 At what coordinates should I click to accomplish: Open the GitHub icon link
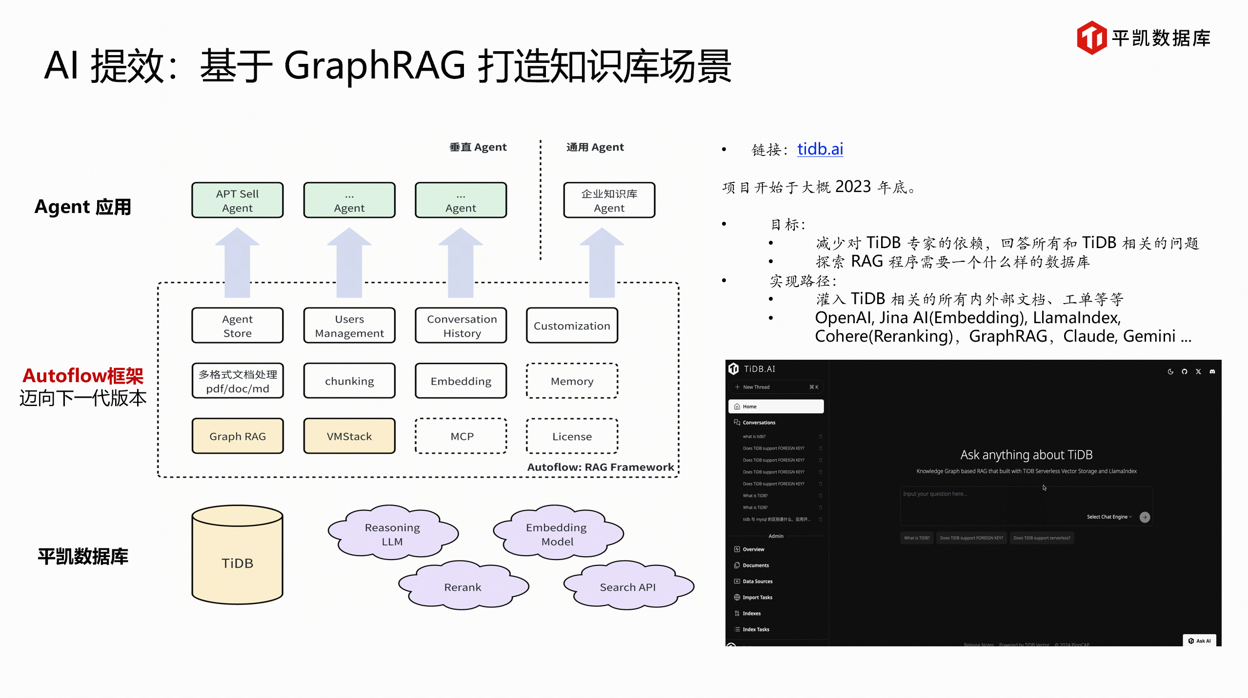1184,371
